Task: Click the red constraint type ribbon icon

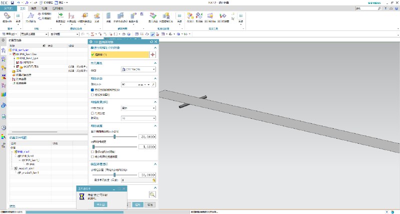Action: (71, 17)
